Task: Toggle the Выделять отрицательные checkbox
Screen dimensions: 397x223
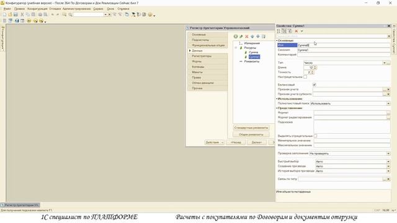Action: [x=315, y=136]
